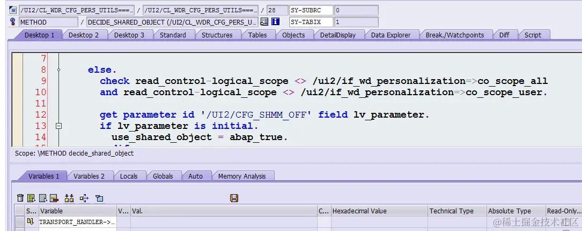Select the Variables 2 tab
Screen dimensions: 582x231
pyautogui.click(x=89, y=176)
